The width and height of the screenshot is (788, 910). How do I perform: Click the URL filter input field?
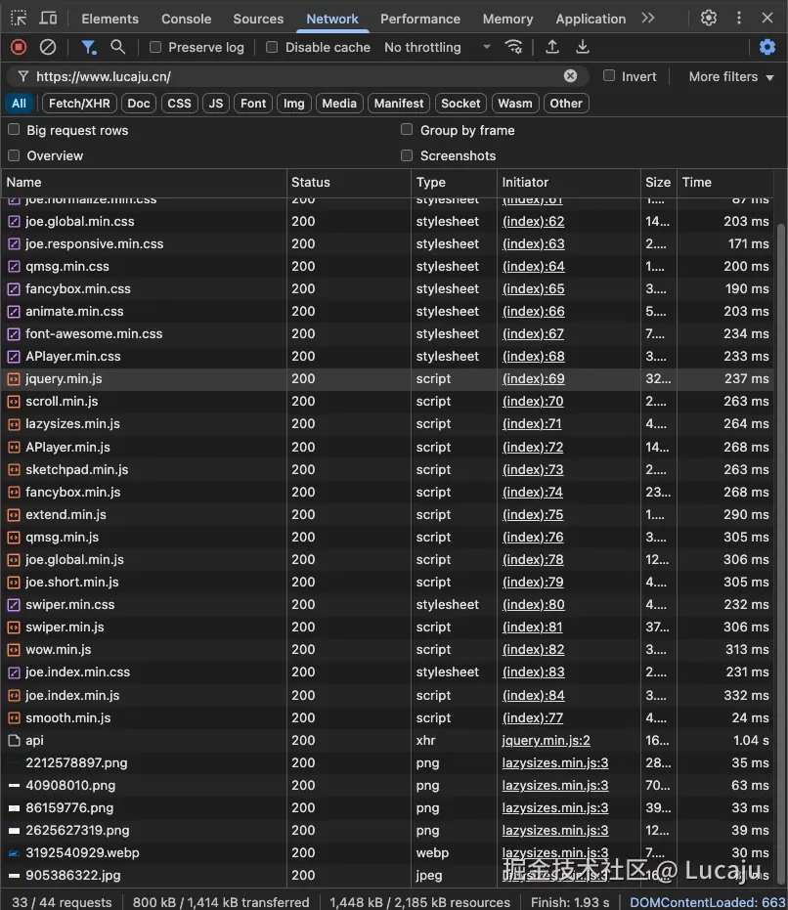[293, 75]
